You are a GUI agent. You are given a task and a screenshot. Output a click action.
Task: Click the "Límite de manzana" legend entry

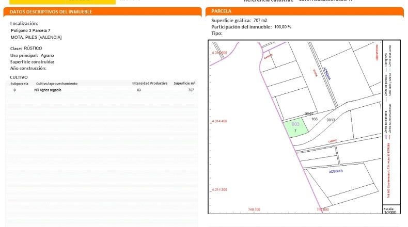coord(386,125)
